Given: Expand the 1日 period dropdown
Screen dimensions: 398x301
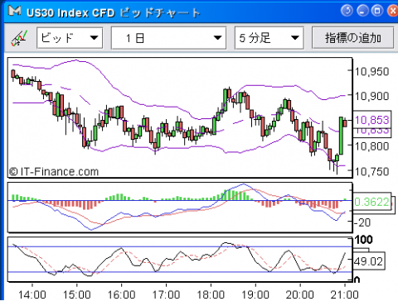Looking at the screenshot, I should pos(168,38).
